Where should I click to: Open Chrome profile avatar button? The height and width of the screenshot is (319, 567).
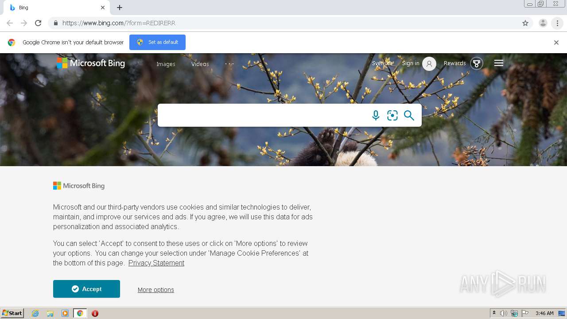[543, 23]
